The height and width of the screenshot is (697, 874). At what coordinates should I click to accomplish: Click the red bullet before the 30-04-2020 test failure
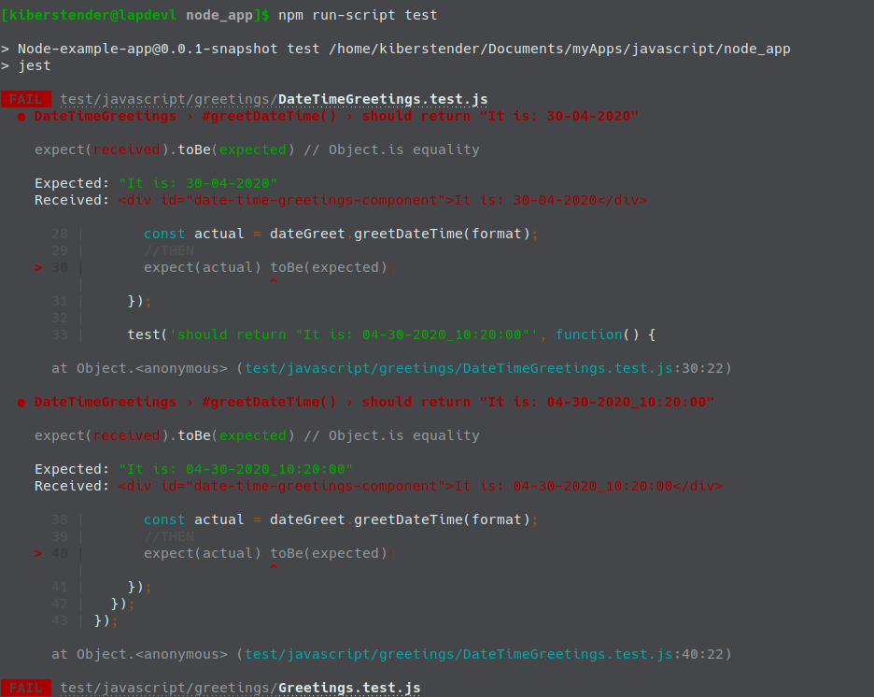21,117
